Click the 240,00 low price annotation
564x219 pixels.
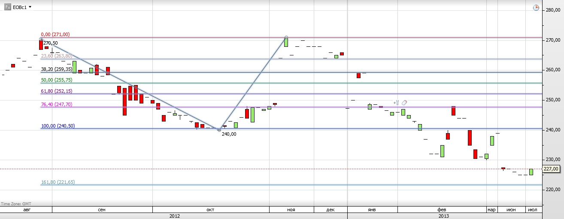coord(229,134)
